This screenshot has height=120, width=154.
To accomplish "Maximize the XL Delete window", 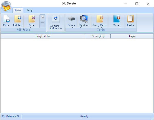I will coord(137,4).
